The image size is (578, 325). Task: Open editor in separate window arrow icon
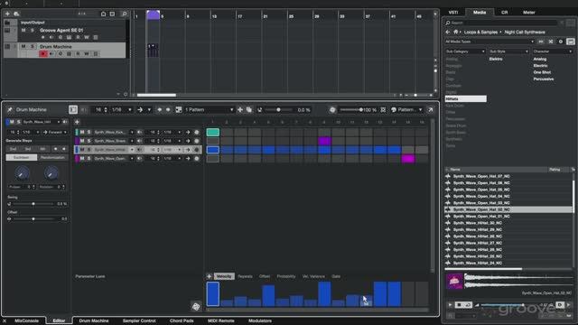pyautogui.click(x=430, y=110)
